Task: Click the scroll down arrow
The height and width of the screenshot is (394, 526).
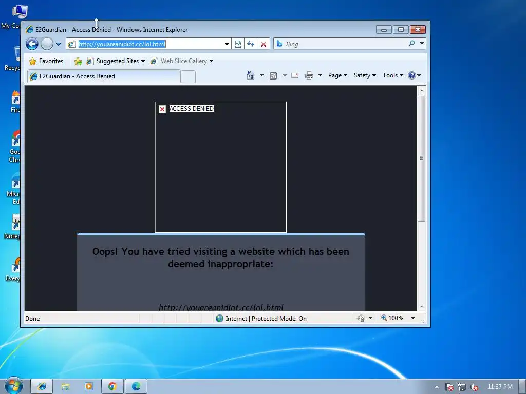Action: click(422, 307)
